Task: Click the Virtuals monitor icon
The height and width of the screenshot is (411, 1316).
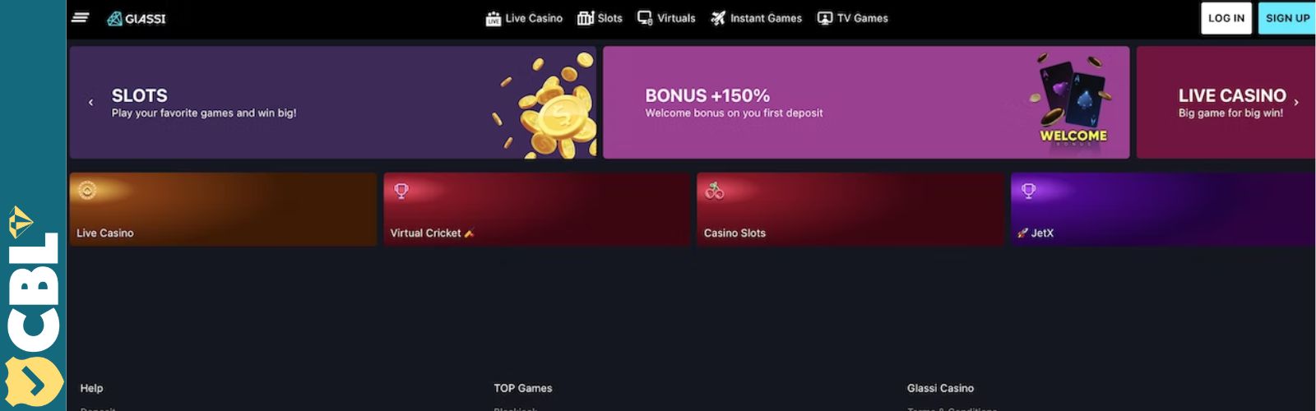Action: (645, 18)
